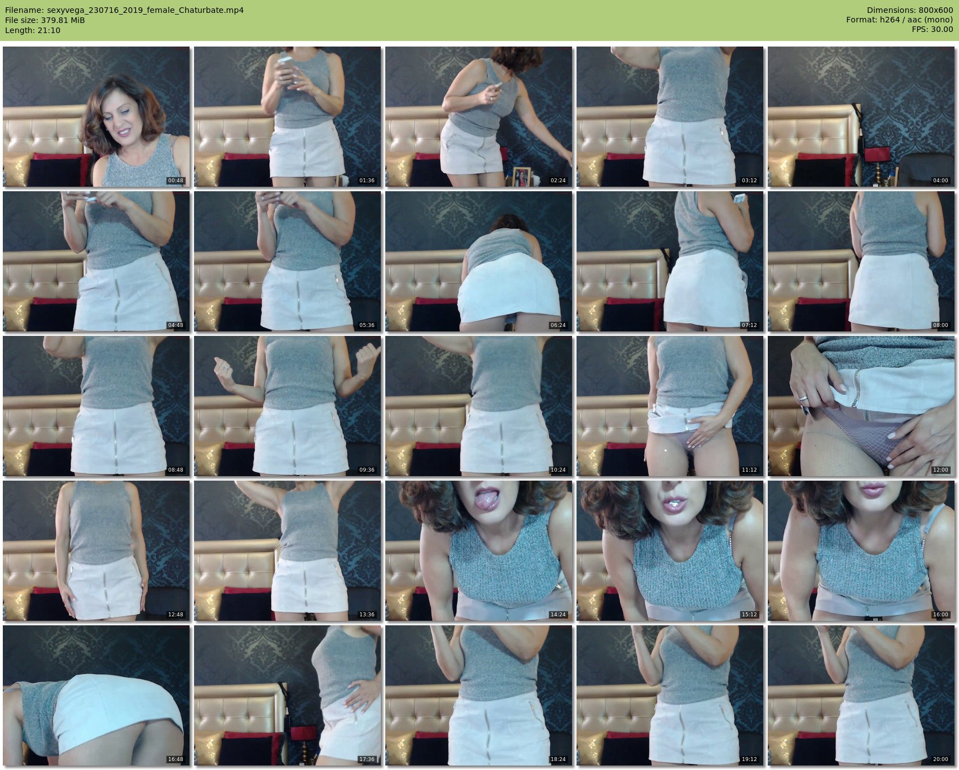Click the frame stamped 16:00
959x770 pixels.
861,551
